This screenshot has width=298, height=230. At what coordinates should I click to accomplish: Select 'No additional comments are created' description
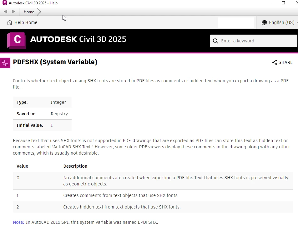176,181
